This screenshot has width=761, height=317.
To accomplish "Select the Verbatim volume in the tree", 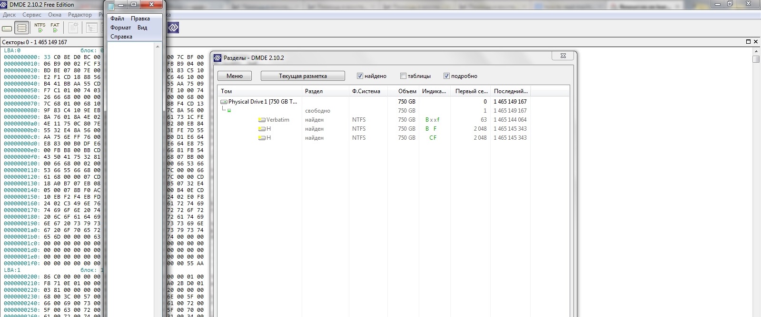I will pos(277,120).
